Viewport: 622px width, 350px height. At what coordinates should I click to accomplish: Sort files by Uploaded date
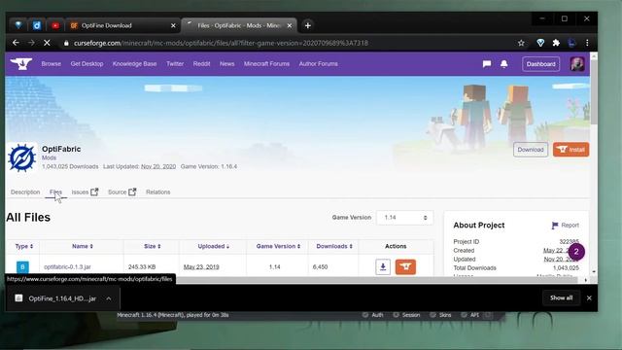[x=214, y=246]
